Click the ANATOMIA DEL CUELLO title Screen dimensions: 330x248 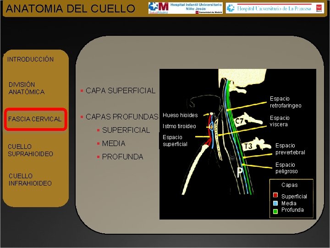pyautogui.click(x=71, y=9)
